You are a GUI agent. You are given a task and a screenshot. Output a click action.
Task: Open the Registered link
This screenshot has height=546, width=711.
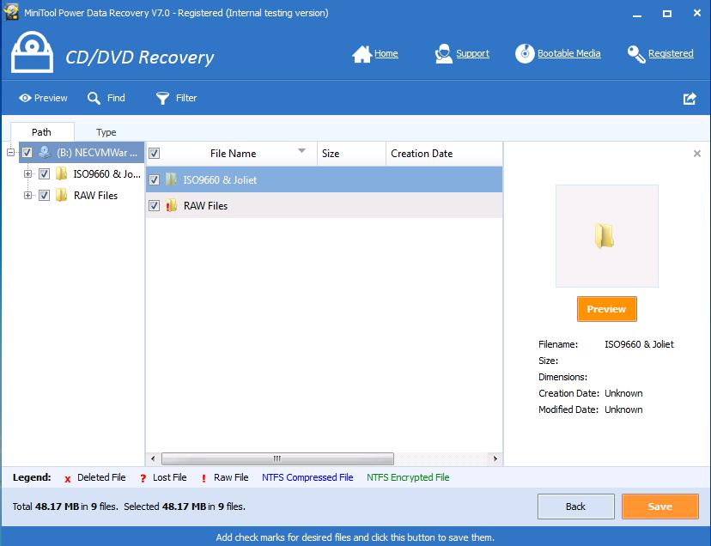pos(671,53)
